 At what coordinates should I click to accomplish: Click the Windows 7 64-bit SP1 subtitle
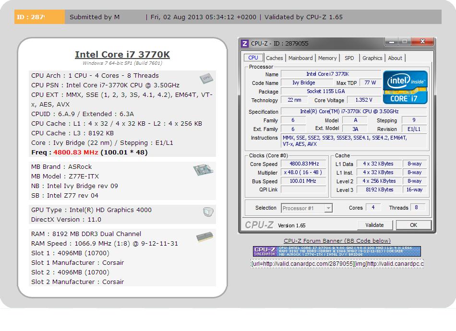click(122, 63)
